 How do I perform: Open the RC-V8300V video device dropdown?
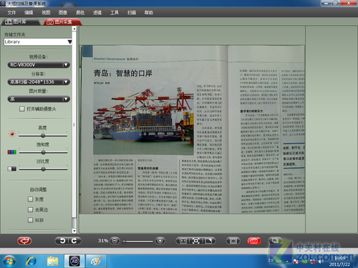click(x=39, y=65)
